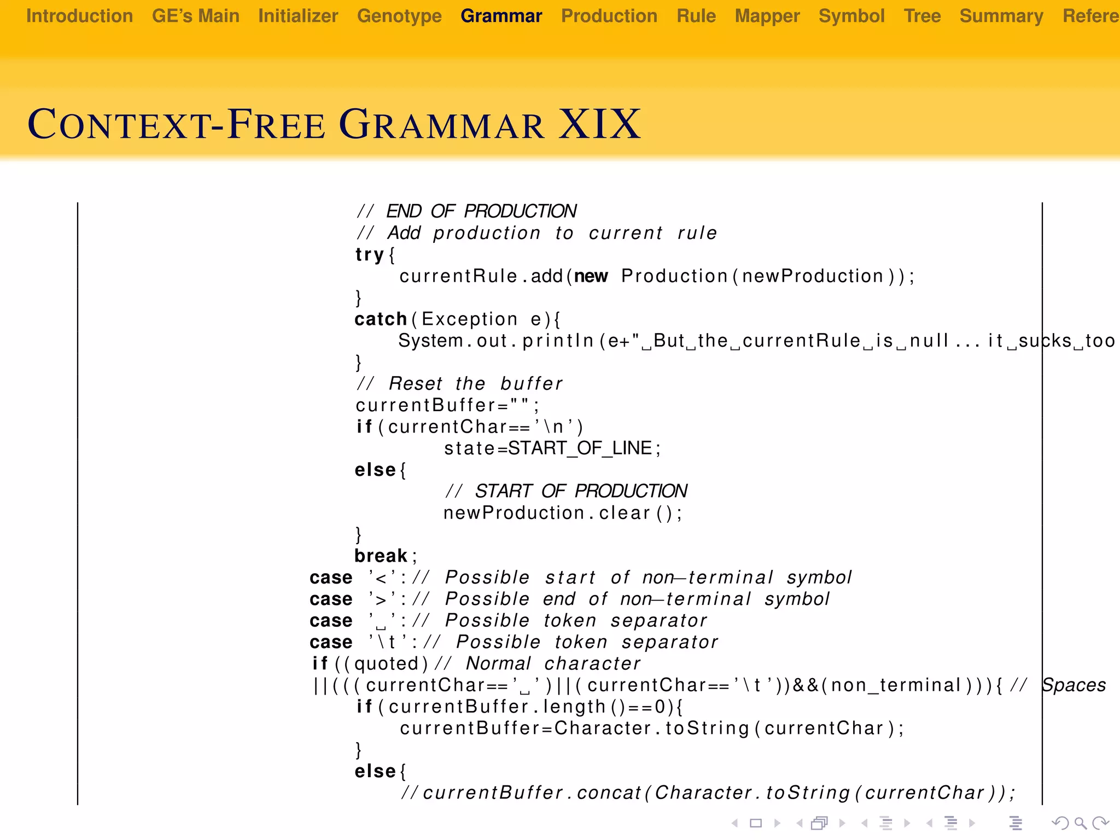The width and height of the screenshot is (1120, 840).
Task: Go to previous section arrow
Action: [x=929, y=823]
